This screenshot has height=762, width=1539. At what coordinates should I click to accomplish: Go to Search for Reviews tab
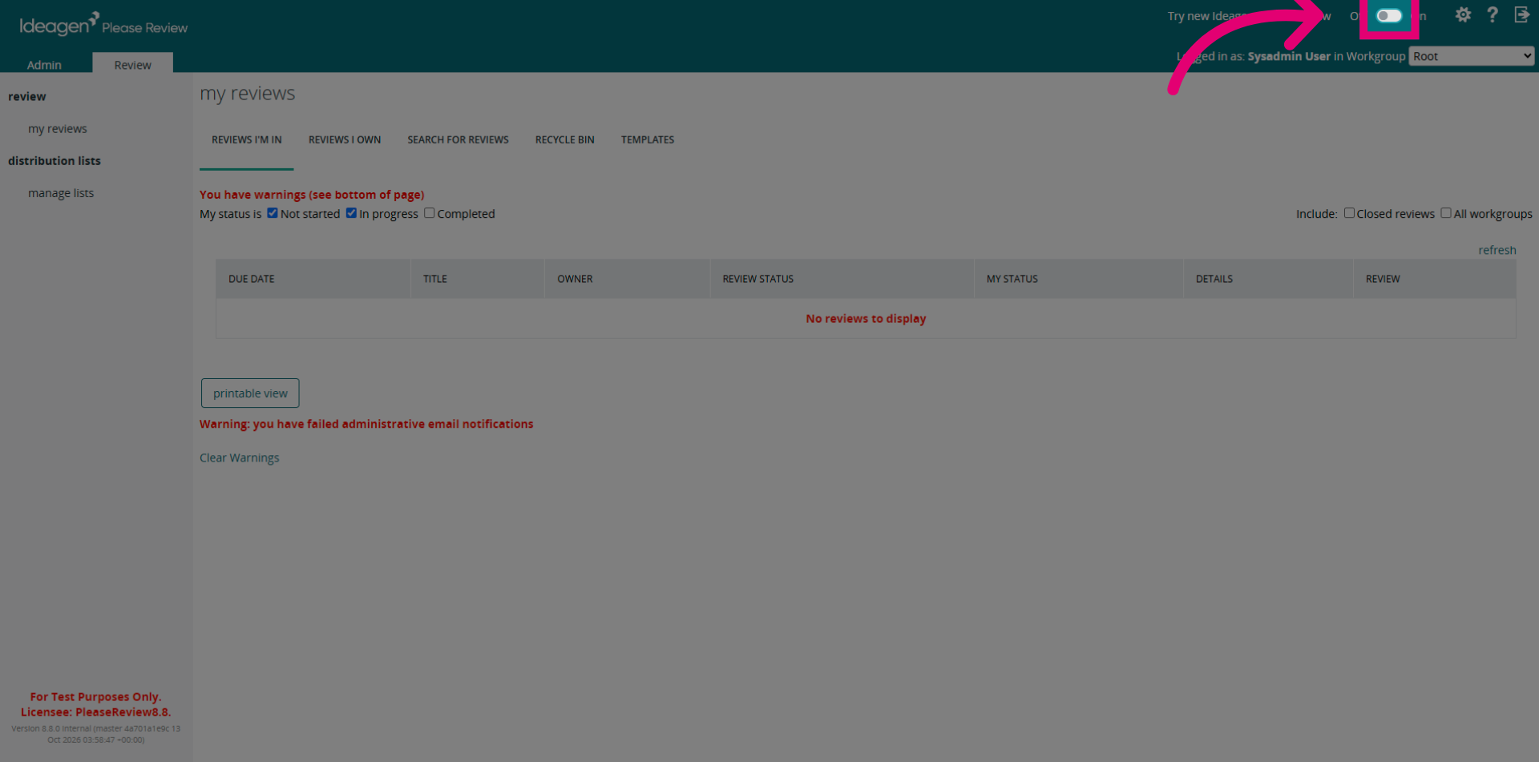point(458,139)
